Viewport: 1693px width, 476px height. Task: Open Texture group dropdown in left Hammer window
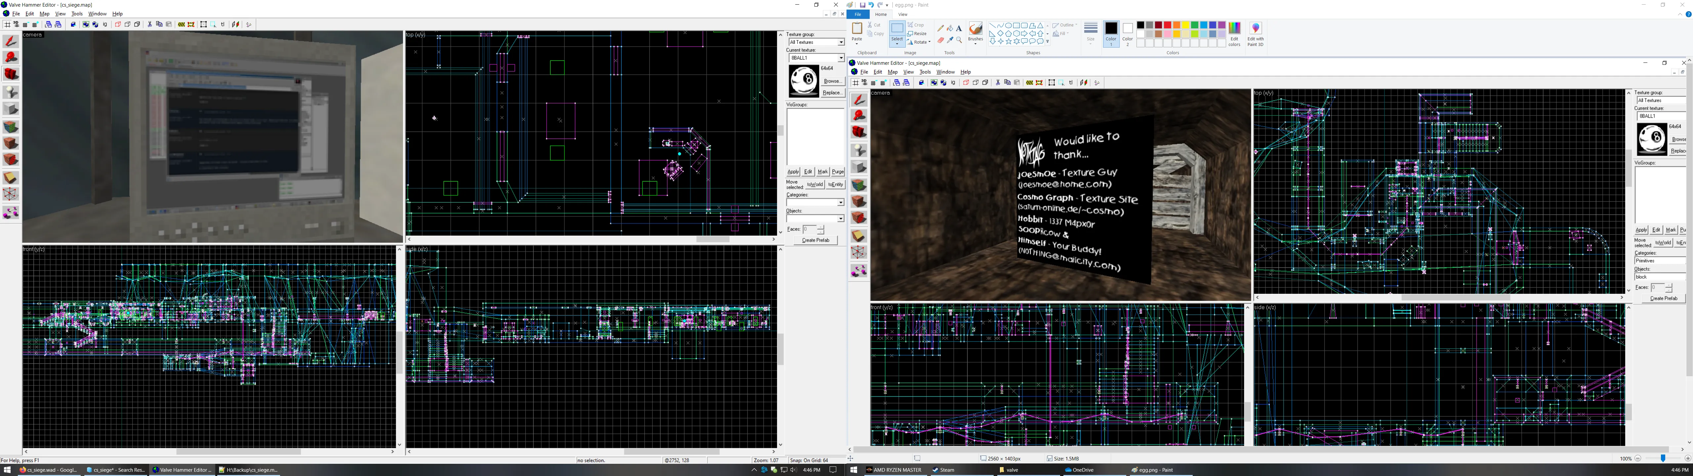click(x=841, y=42)
